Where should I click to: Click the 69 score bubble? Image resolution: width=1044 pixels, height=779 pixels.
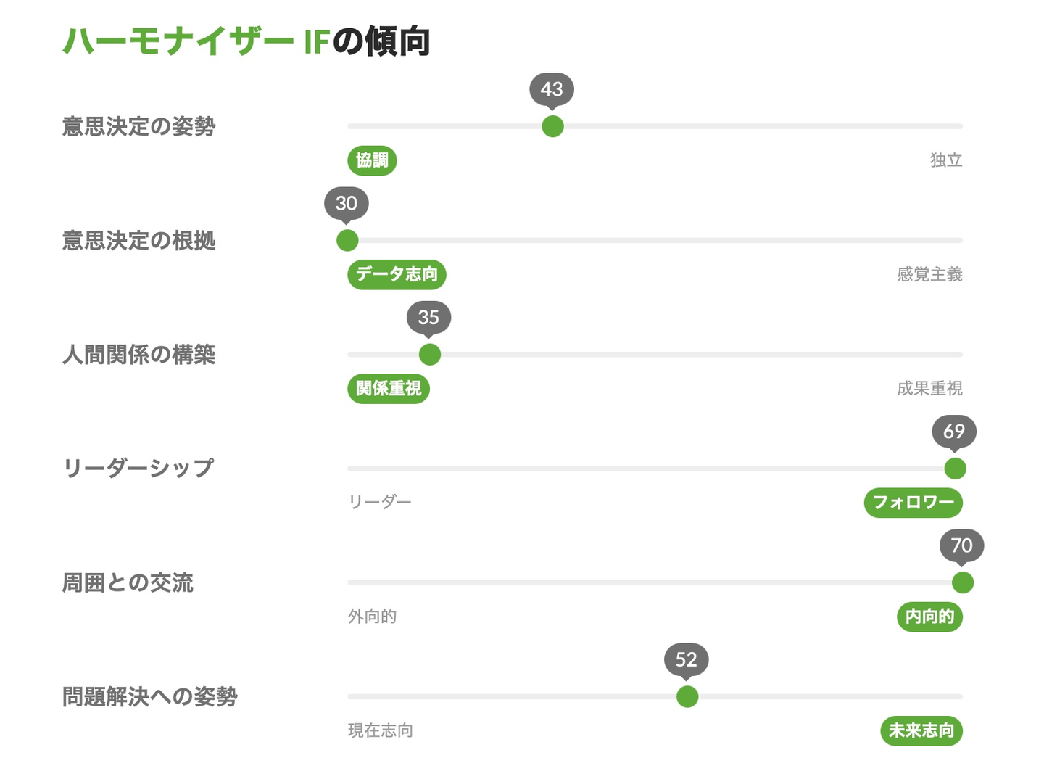tap(954, 432)
